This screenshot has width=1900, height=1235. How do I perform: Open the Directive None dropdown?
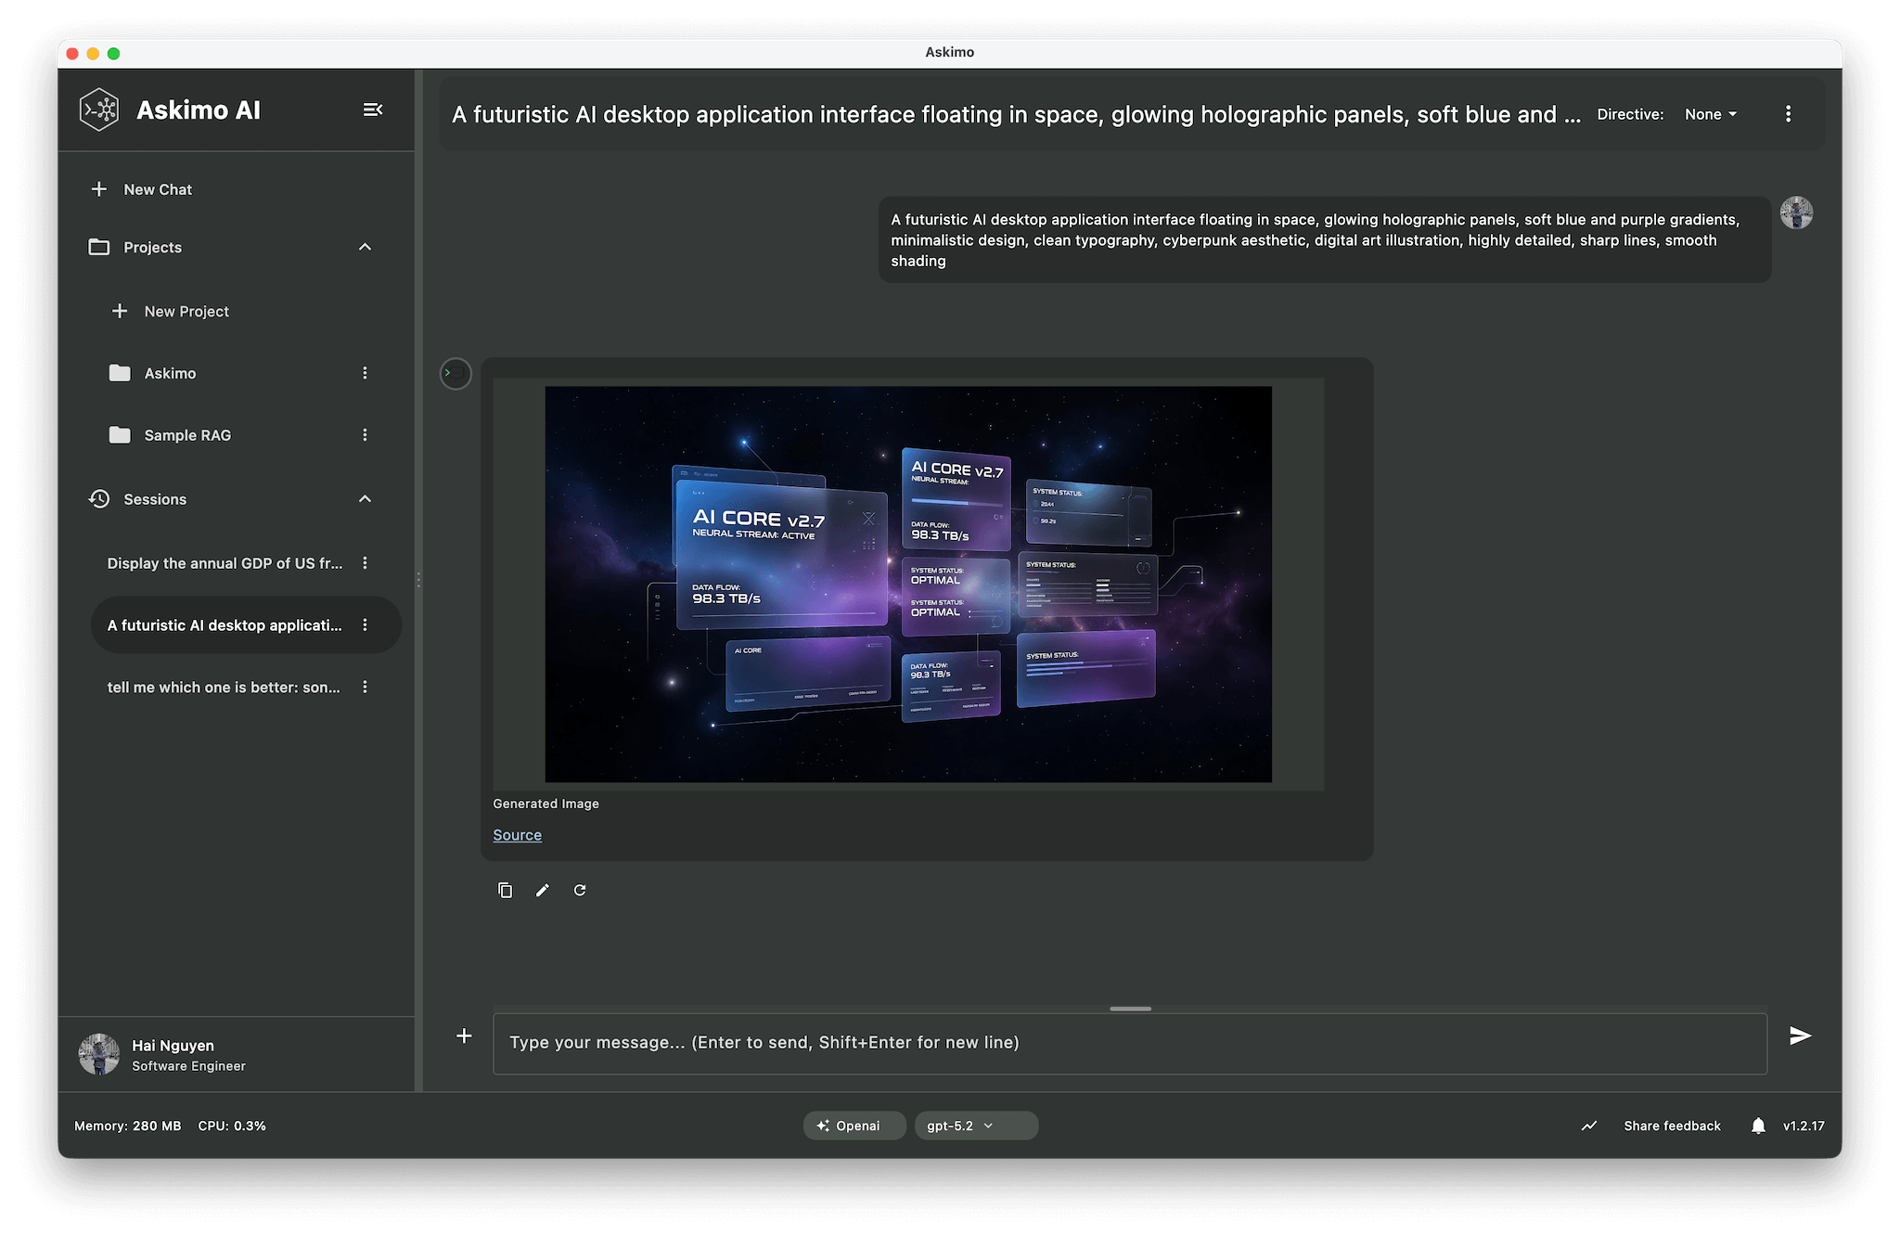pos(1710,113)
